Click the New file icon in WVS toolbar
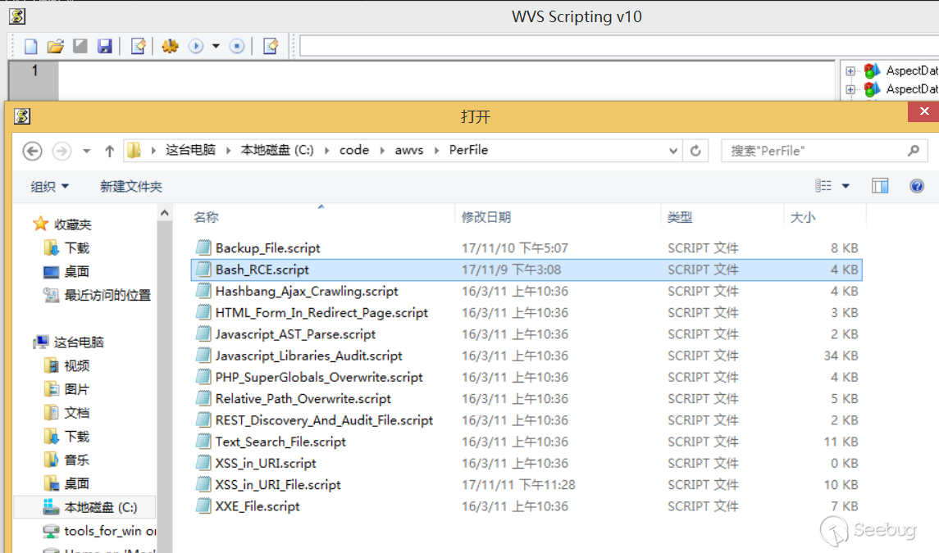 30,46
